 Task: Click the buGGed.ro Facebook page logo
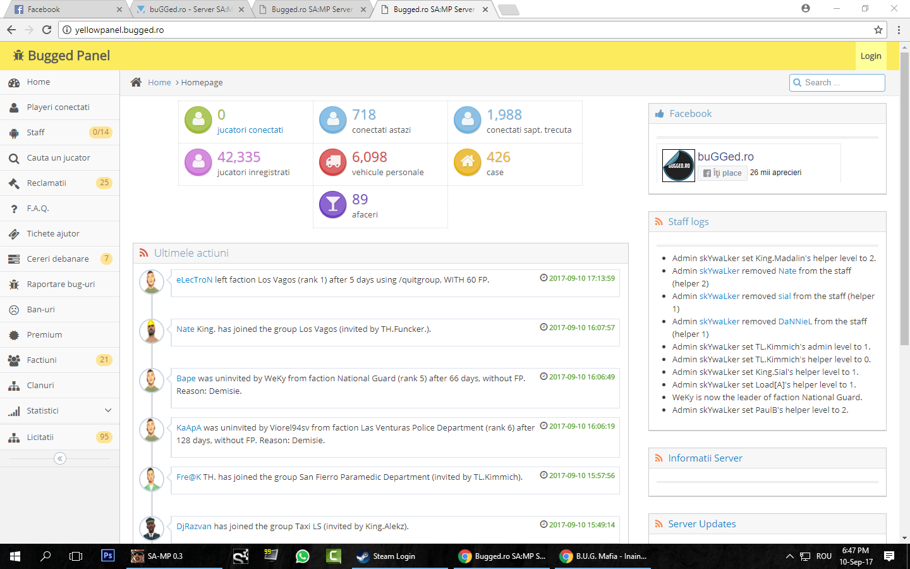678,166
